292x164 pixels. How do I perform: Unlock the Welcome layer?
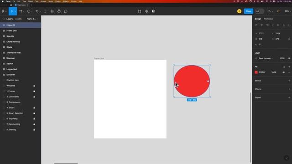(x=34, y=86)
